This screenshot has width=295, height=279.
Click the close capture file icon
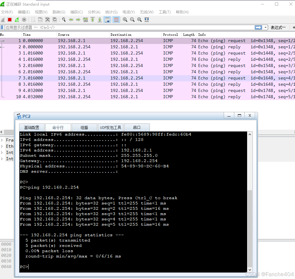(x=48, y=20)
